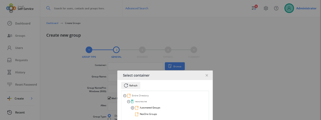Image resolution: width=321 pixels, height=120 pixels.
Task: Click the Administrator username link
Action: 306,8
